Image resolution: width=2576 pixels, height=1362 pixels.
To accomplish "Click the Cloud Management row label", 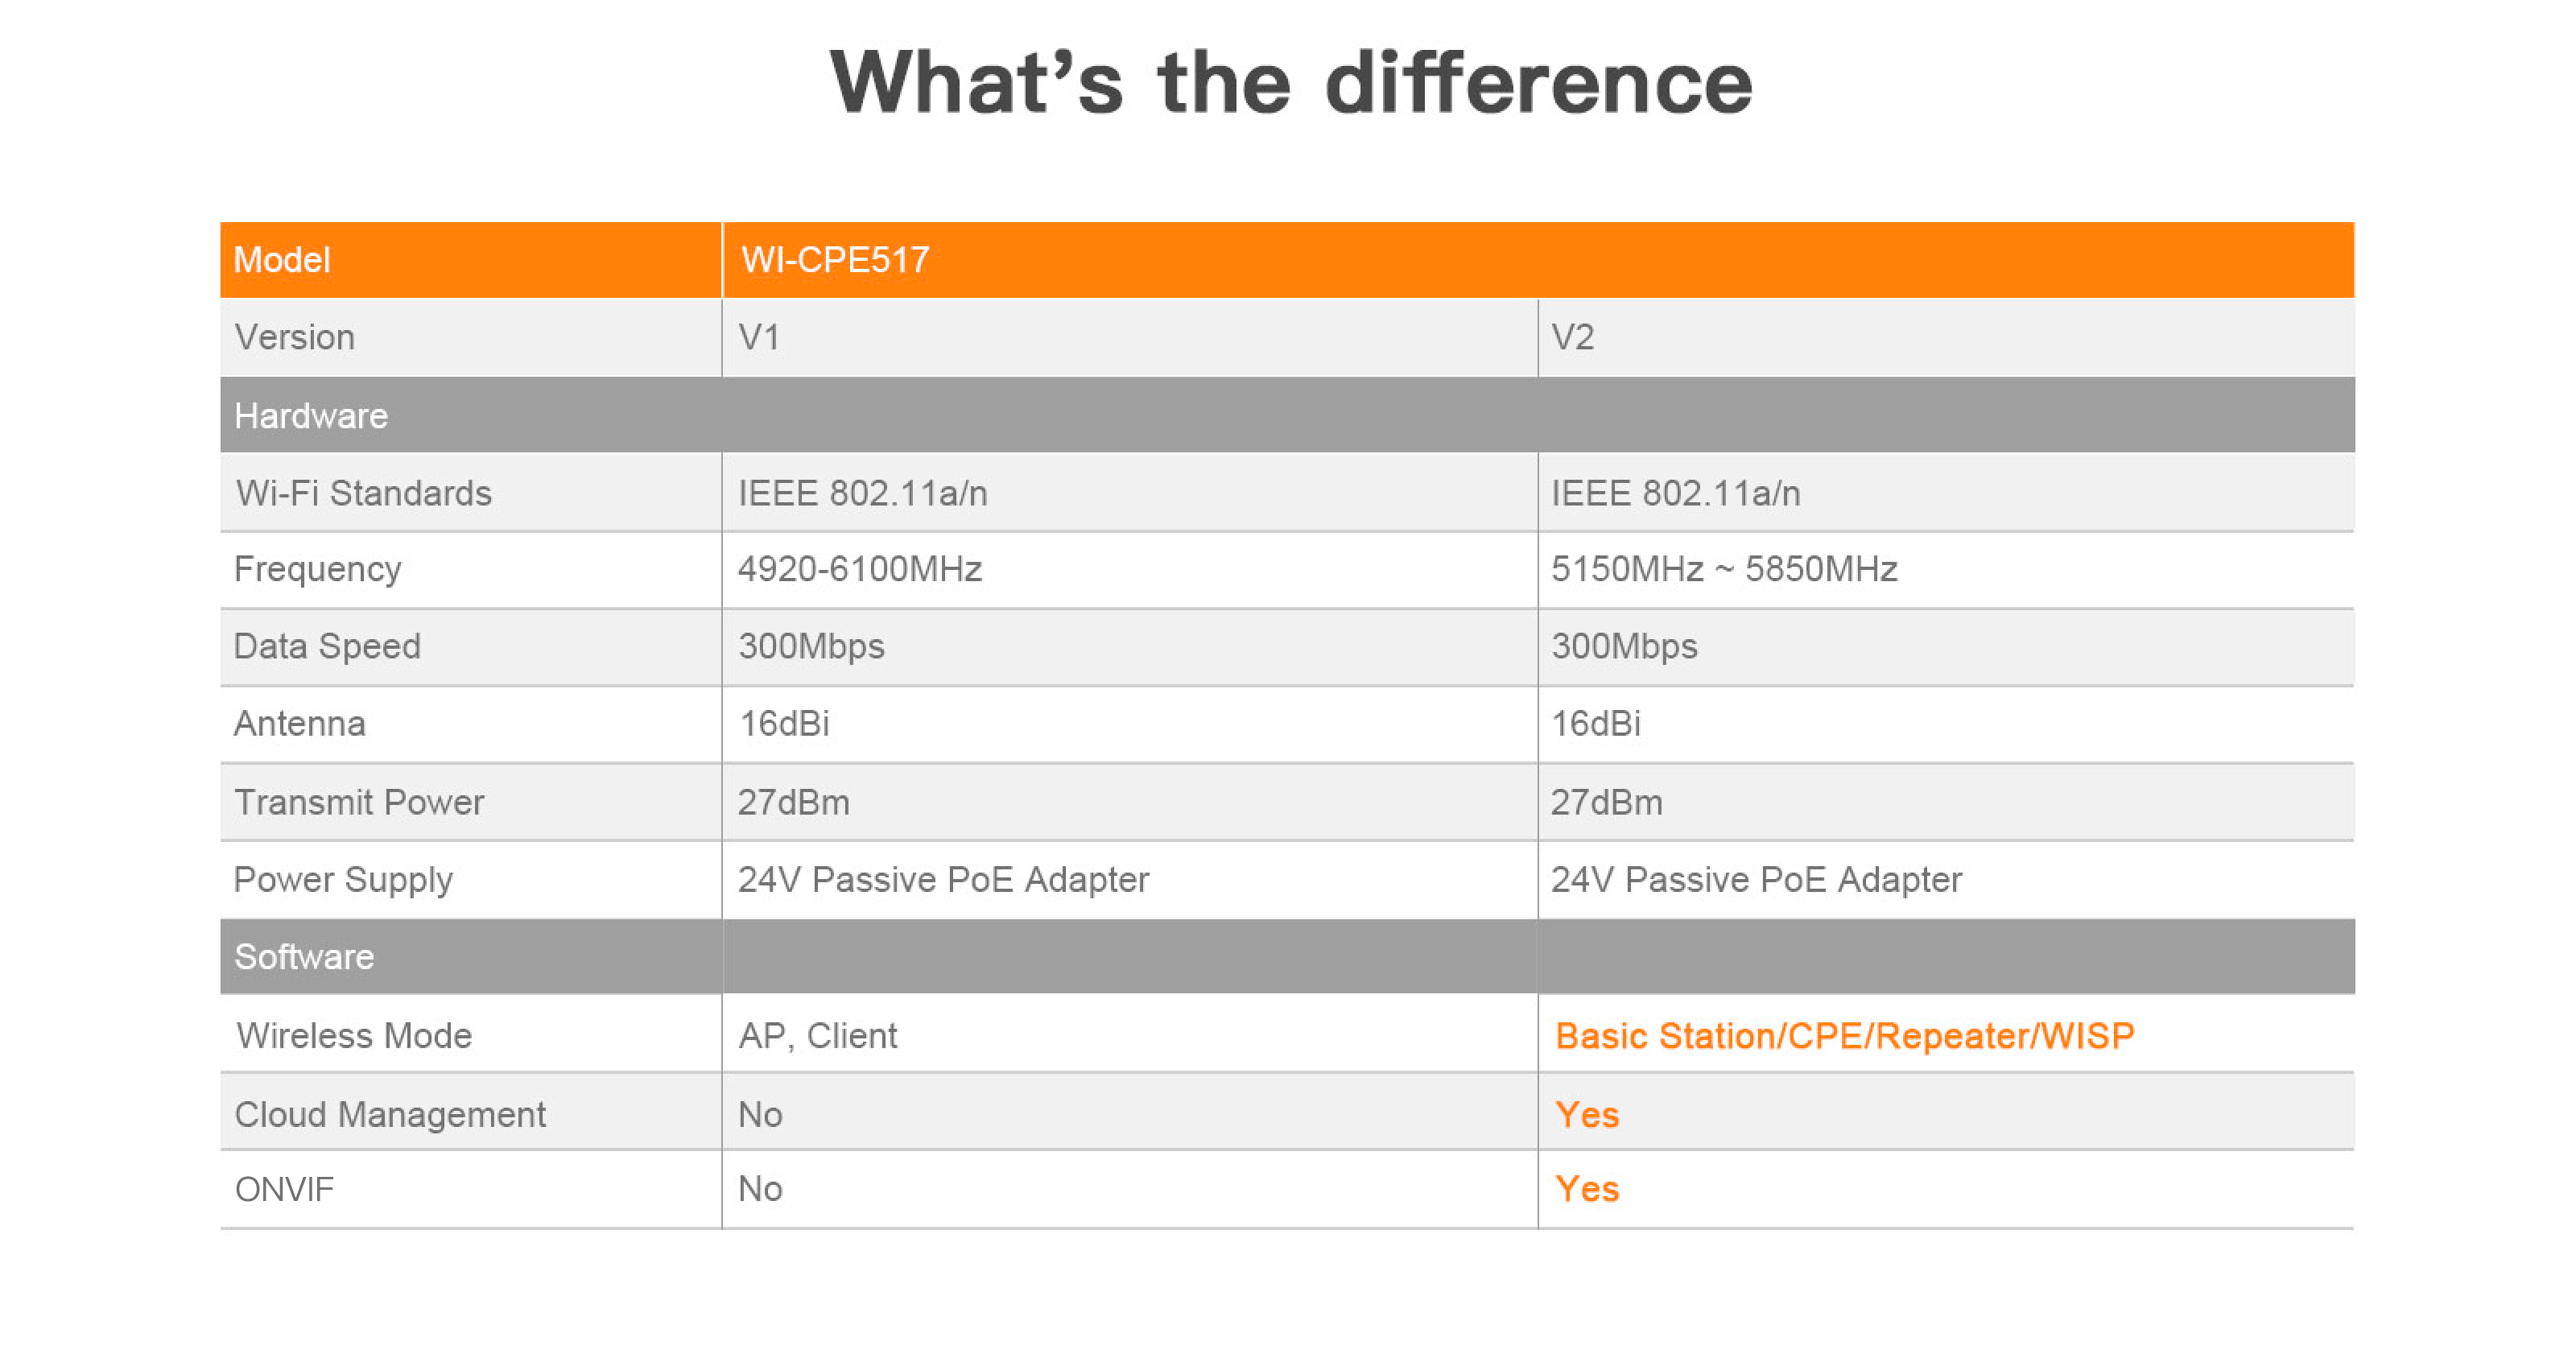I will (x=390, y=1114).
